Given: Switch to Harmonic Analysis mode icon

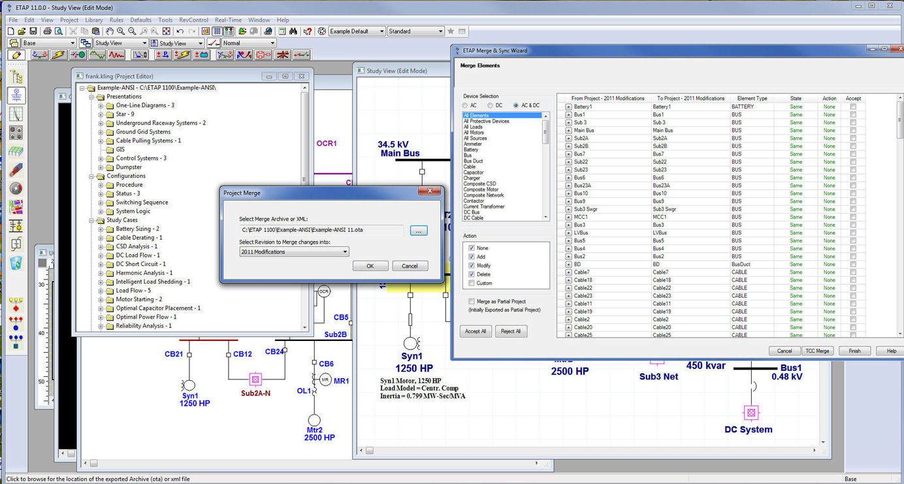Looking at the screenshot, I should (x=97, y=55).
